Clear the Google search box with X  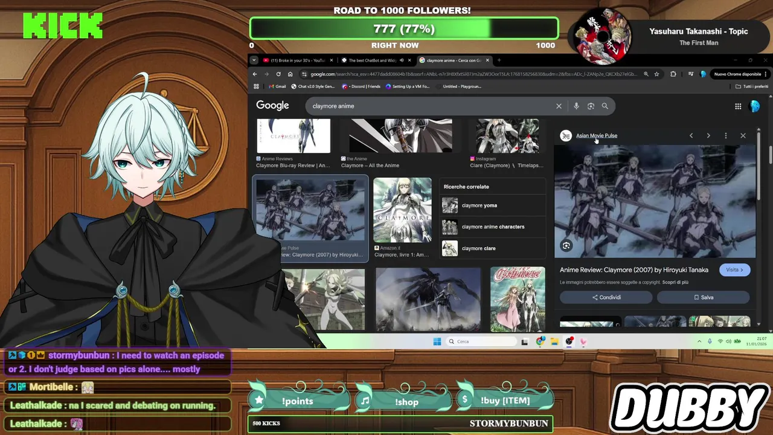coord(559,106)
